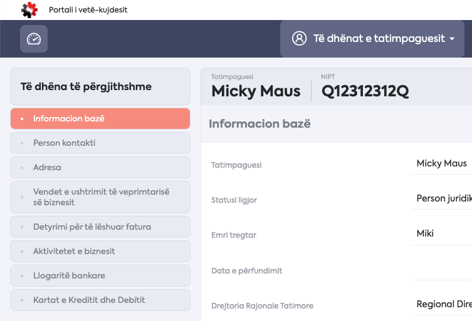The width and height of the screenshot is (472, 321).
Task: Open the Aktivitetet e biznesit section
Action: click(x=100, y=252)
